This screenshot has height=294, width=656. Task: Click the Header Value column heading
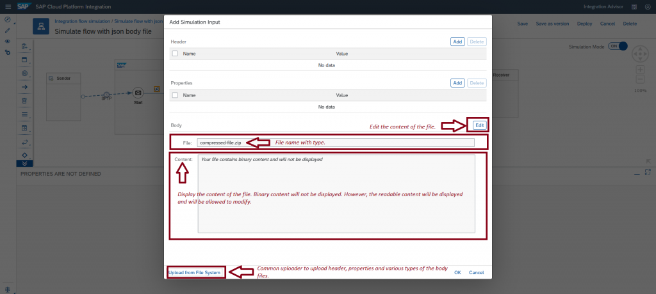342,54
